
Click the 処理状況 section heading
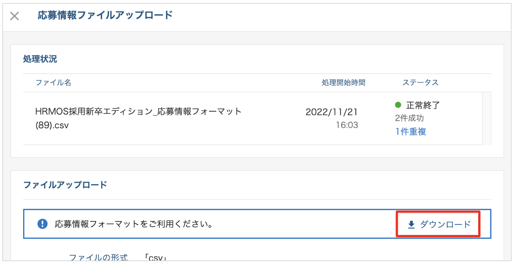[x=40, y=59]
